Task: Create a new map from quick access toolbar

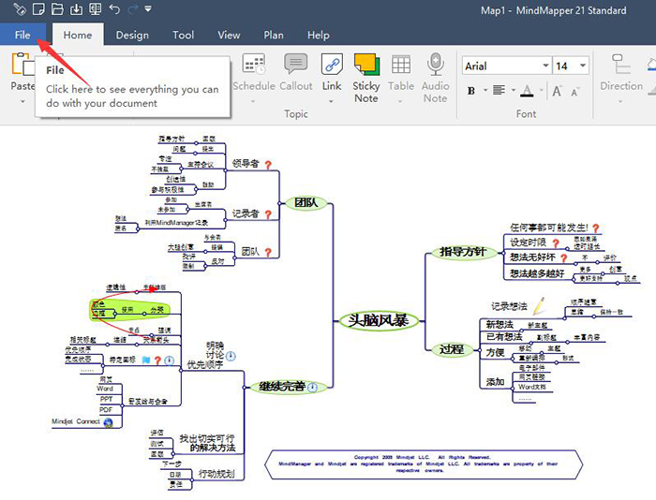Action: (x=38, y=8)
